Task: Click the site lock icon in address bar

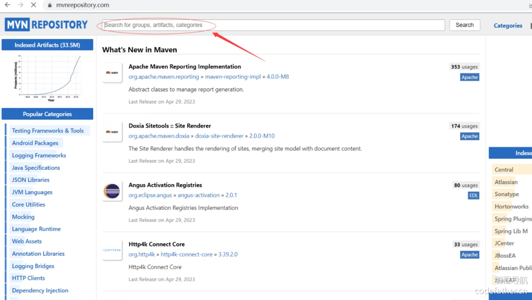Action: tap(49, 5)
